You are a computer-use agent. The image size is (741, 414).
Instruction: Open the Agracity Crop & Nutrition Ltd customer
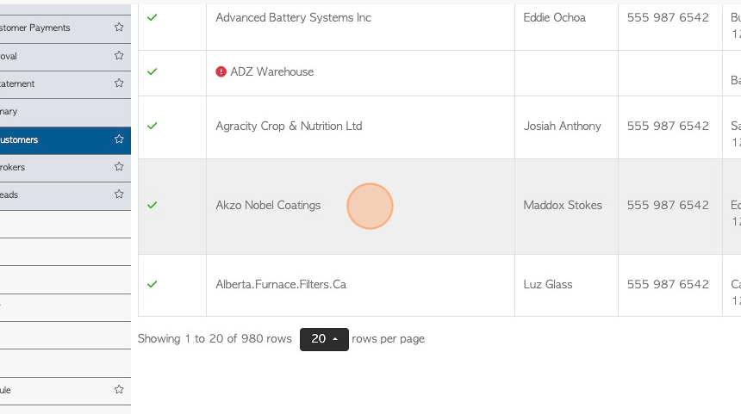click(x=289, y=126)
